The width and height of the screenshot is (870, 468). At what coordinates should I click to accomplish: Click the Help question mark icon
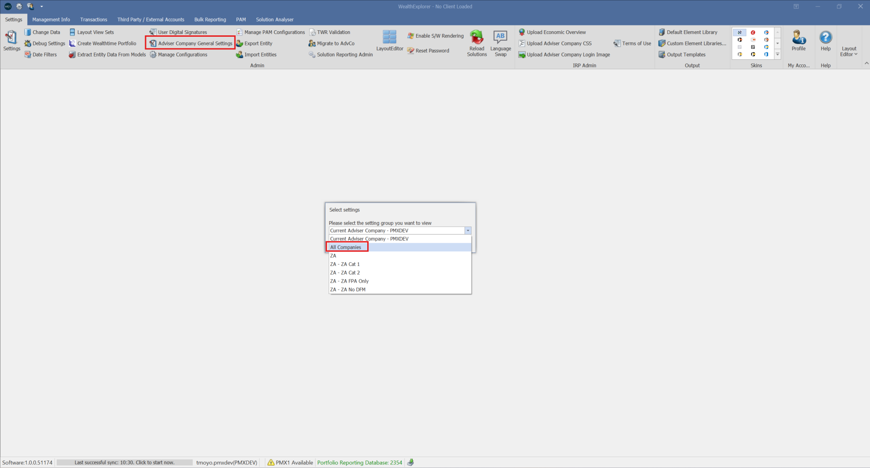point(826,37)
